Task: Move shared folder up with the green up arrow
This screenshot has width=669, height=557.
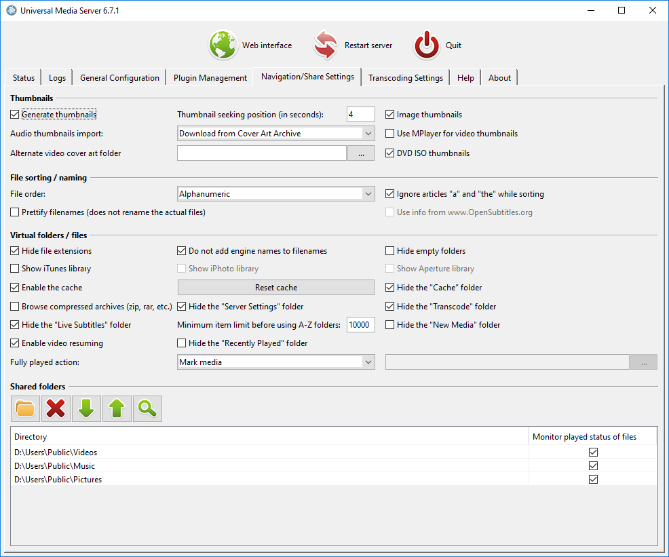Action: [117, 408]
